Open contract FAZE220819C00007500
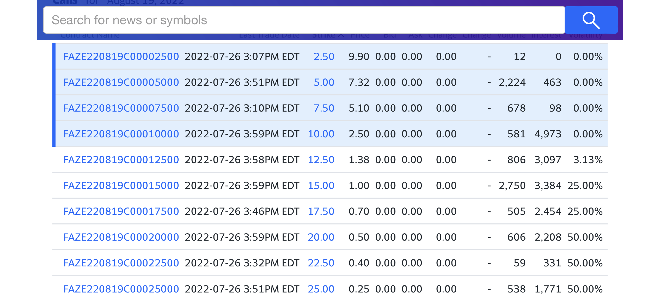Viewport: 660px width, 305px height. [x=121, y=108]
